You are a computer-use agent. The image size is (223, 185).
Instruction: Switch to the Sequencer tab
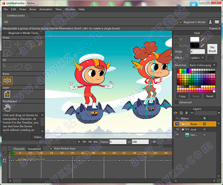[34, 149]
